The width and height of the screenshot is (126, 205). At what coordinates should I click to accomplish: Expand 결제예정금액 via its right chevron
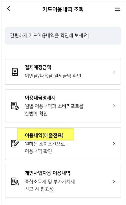114,72
